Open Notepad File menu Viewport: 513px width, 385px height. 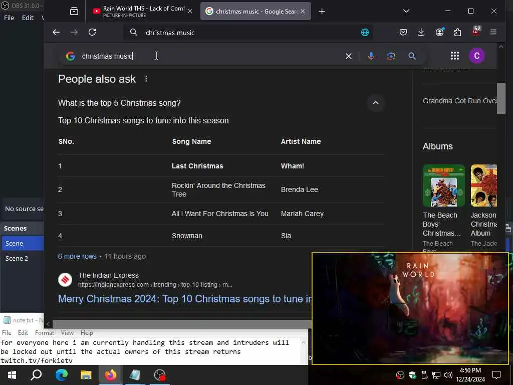7,333
